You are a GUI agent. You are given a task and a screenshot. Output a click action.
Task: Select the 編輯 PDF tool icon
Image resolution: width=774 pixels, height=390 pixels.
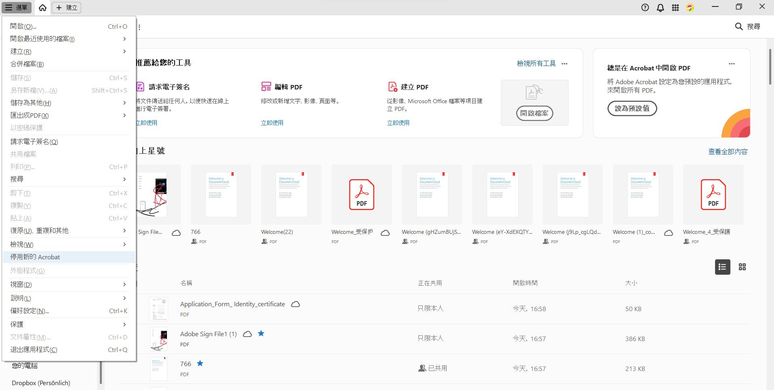point(266,86)
